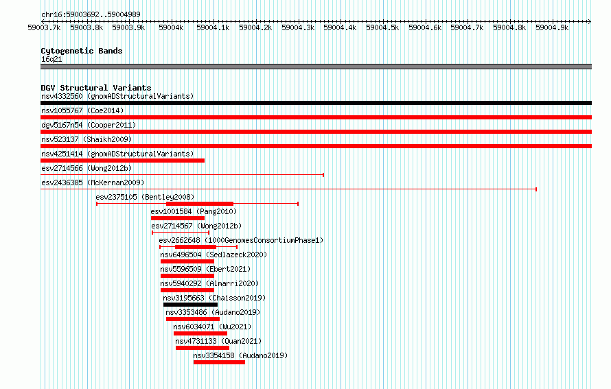Click the red nsv6496504 variant bar
The image size is (611, 389).
click(187, 261)
